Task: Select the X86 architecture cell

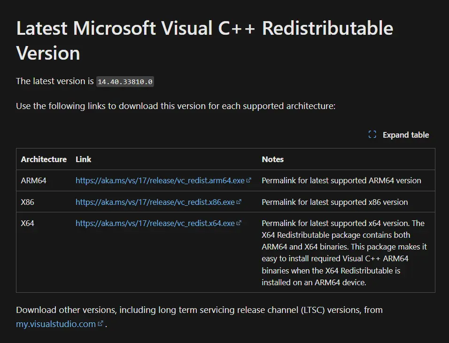Action: (28, 202)
